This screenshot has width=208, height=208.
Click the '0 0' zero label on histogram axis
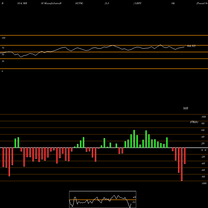[x=204, y=150]
